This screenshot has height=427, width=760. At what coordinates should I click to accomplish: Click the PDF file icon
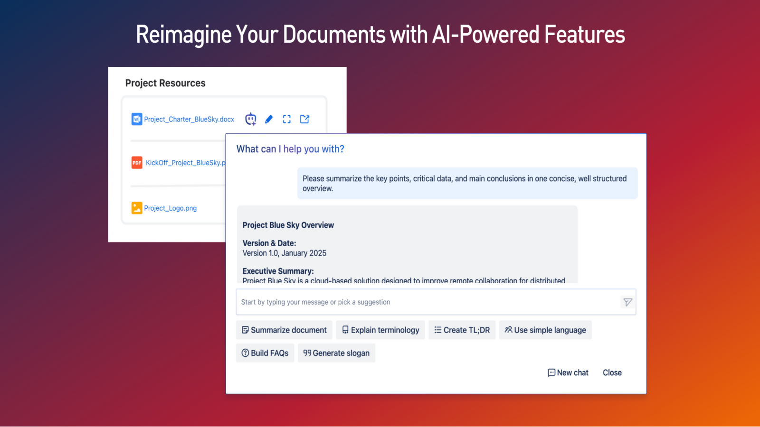[x=137, y=163]
